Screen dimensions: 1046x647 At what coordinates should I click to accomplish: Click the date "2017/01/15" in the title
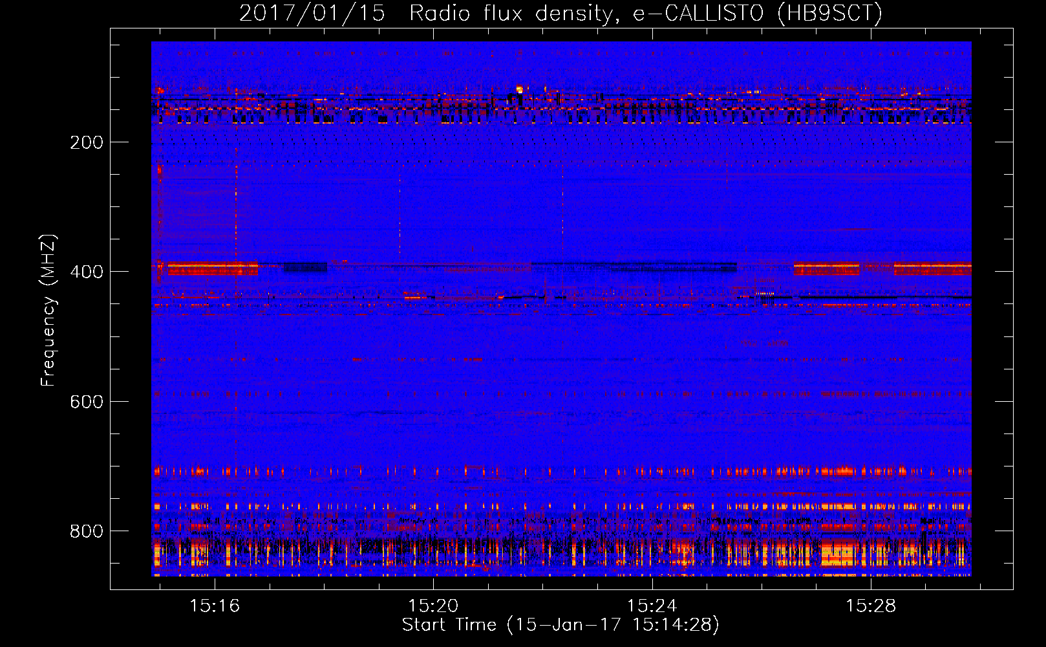[x=312, y=13]
